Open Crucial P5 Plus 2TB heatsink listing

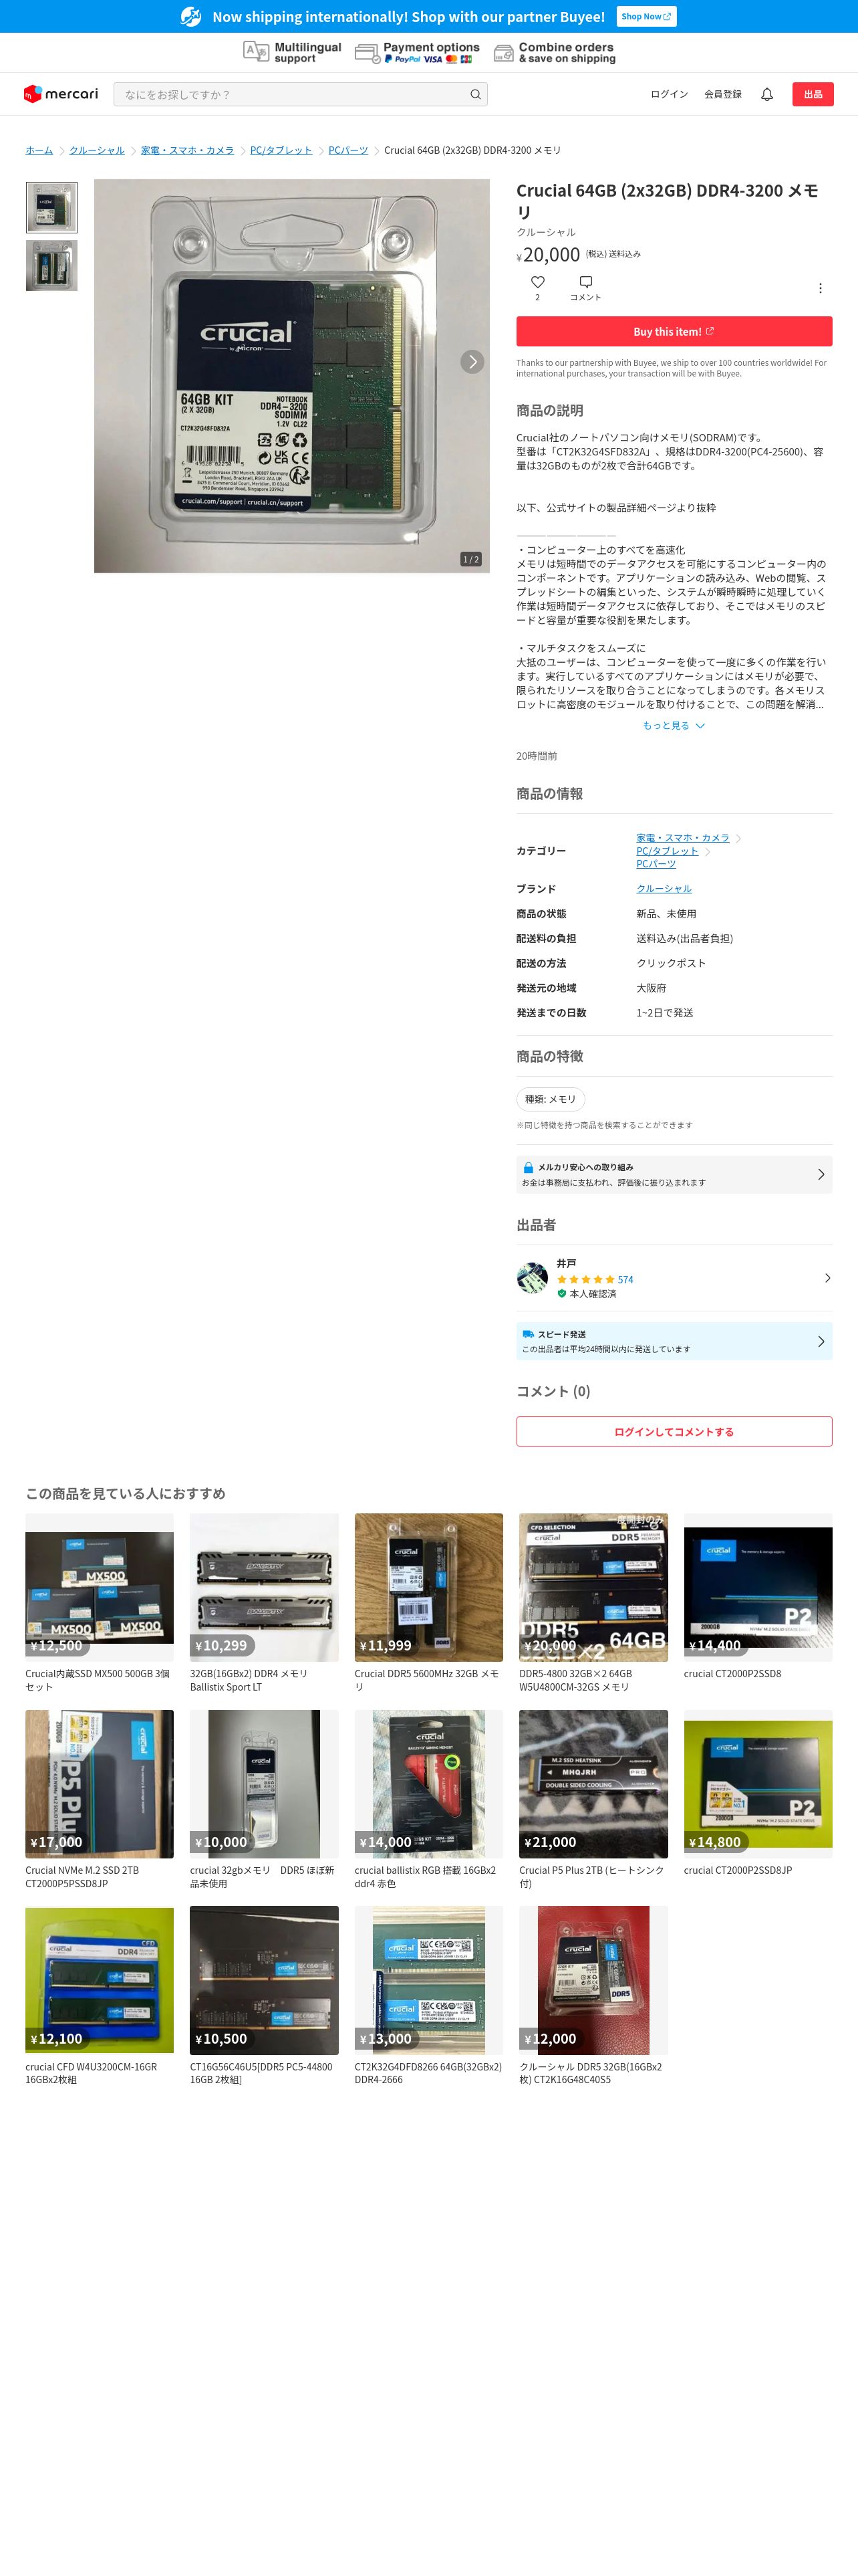point(593,1799)
